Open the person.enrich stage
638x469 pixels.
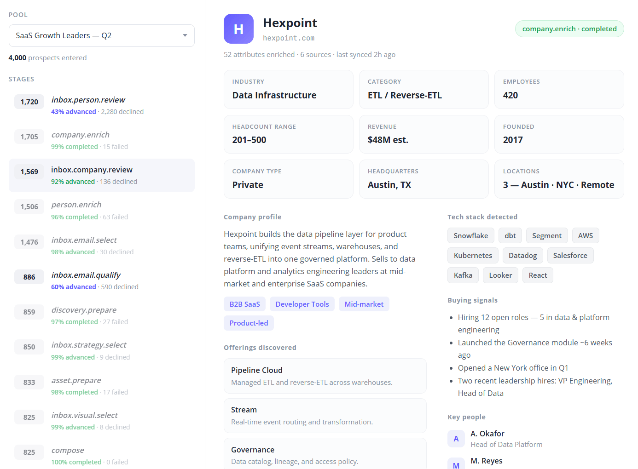click(102, 210)
